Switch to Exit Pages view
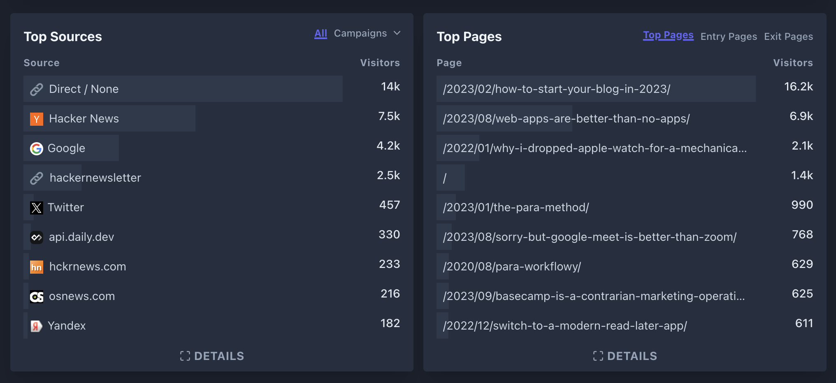Image resolution: width=836 pixels, height=383 pixels. pyautogui.click(x=788, y=36)
